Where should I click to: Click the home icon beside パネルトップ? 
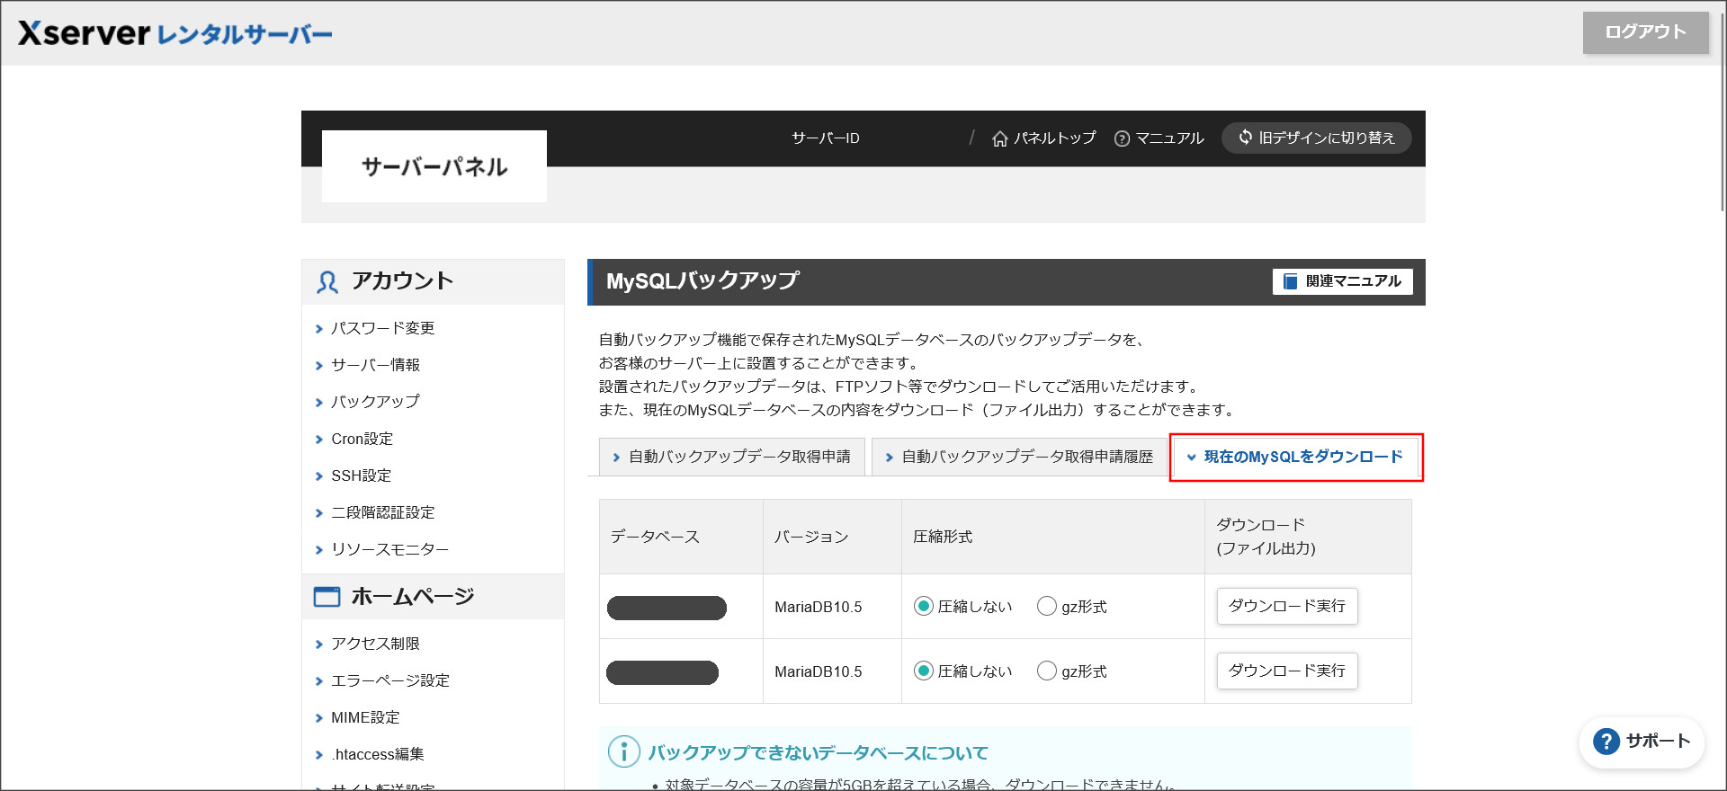tap(999, 138)
